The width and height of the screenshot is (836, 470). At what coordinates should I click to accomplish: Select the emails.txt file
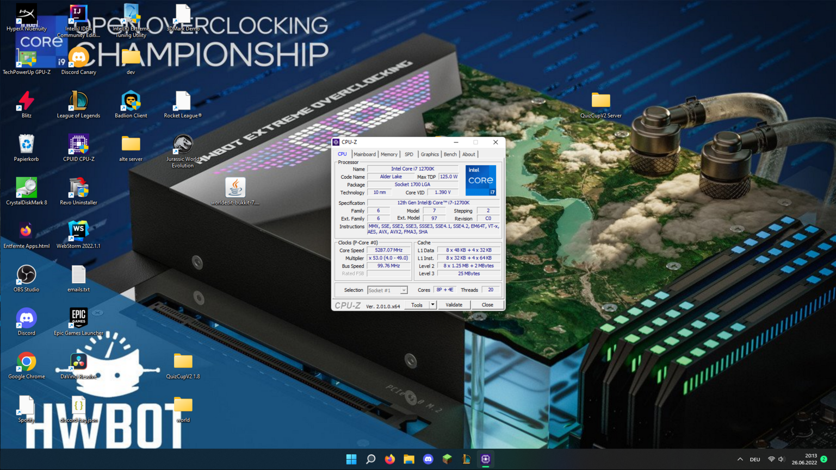(x=78, y=279)
